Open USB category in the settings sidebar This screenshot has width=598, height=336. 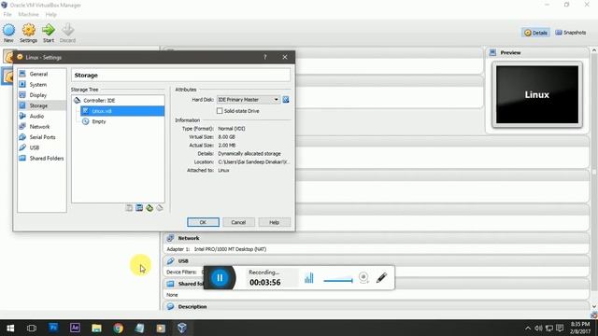(x=35, y=147)
